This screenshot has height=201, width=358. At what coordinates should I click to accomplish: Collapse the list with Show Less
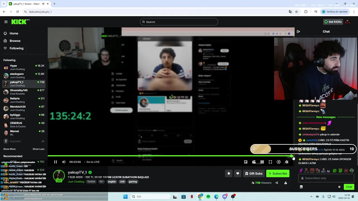coord(38,149)
